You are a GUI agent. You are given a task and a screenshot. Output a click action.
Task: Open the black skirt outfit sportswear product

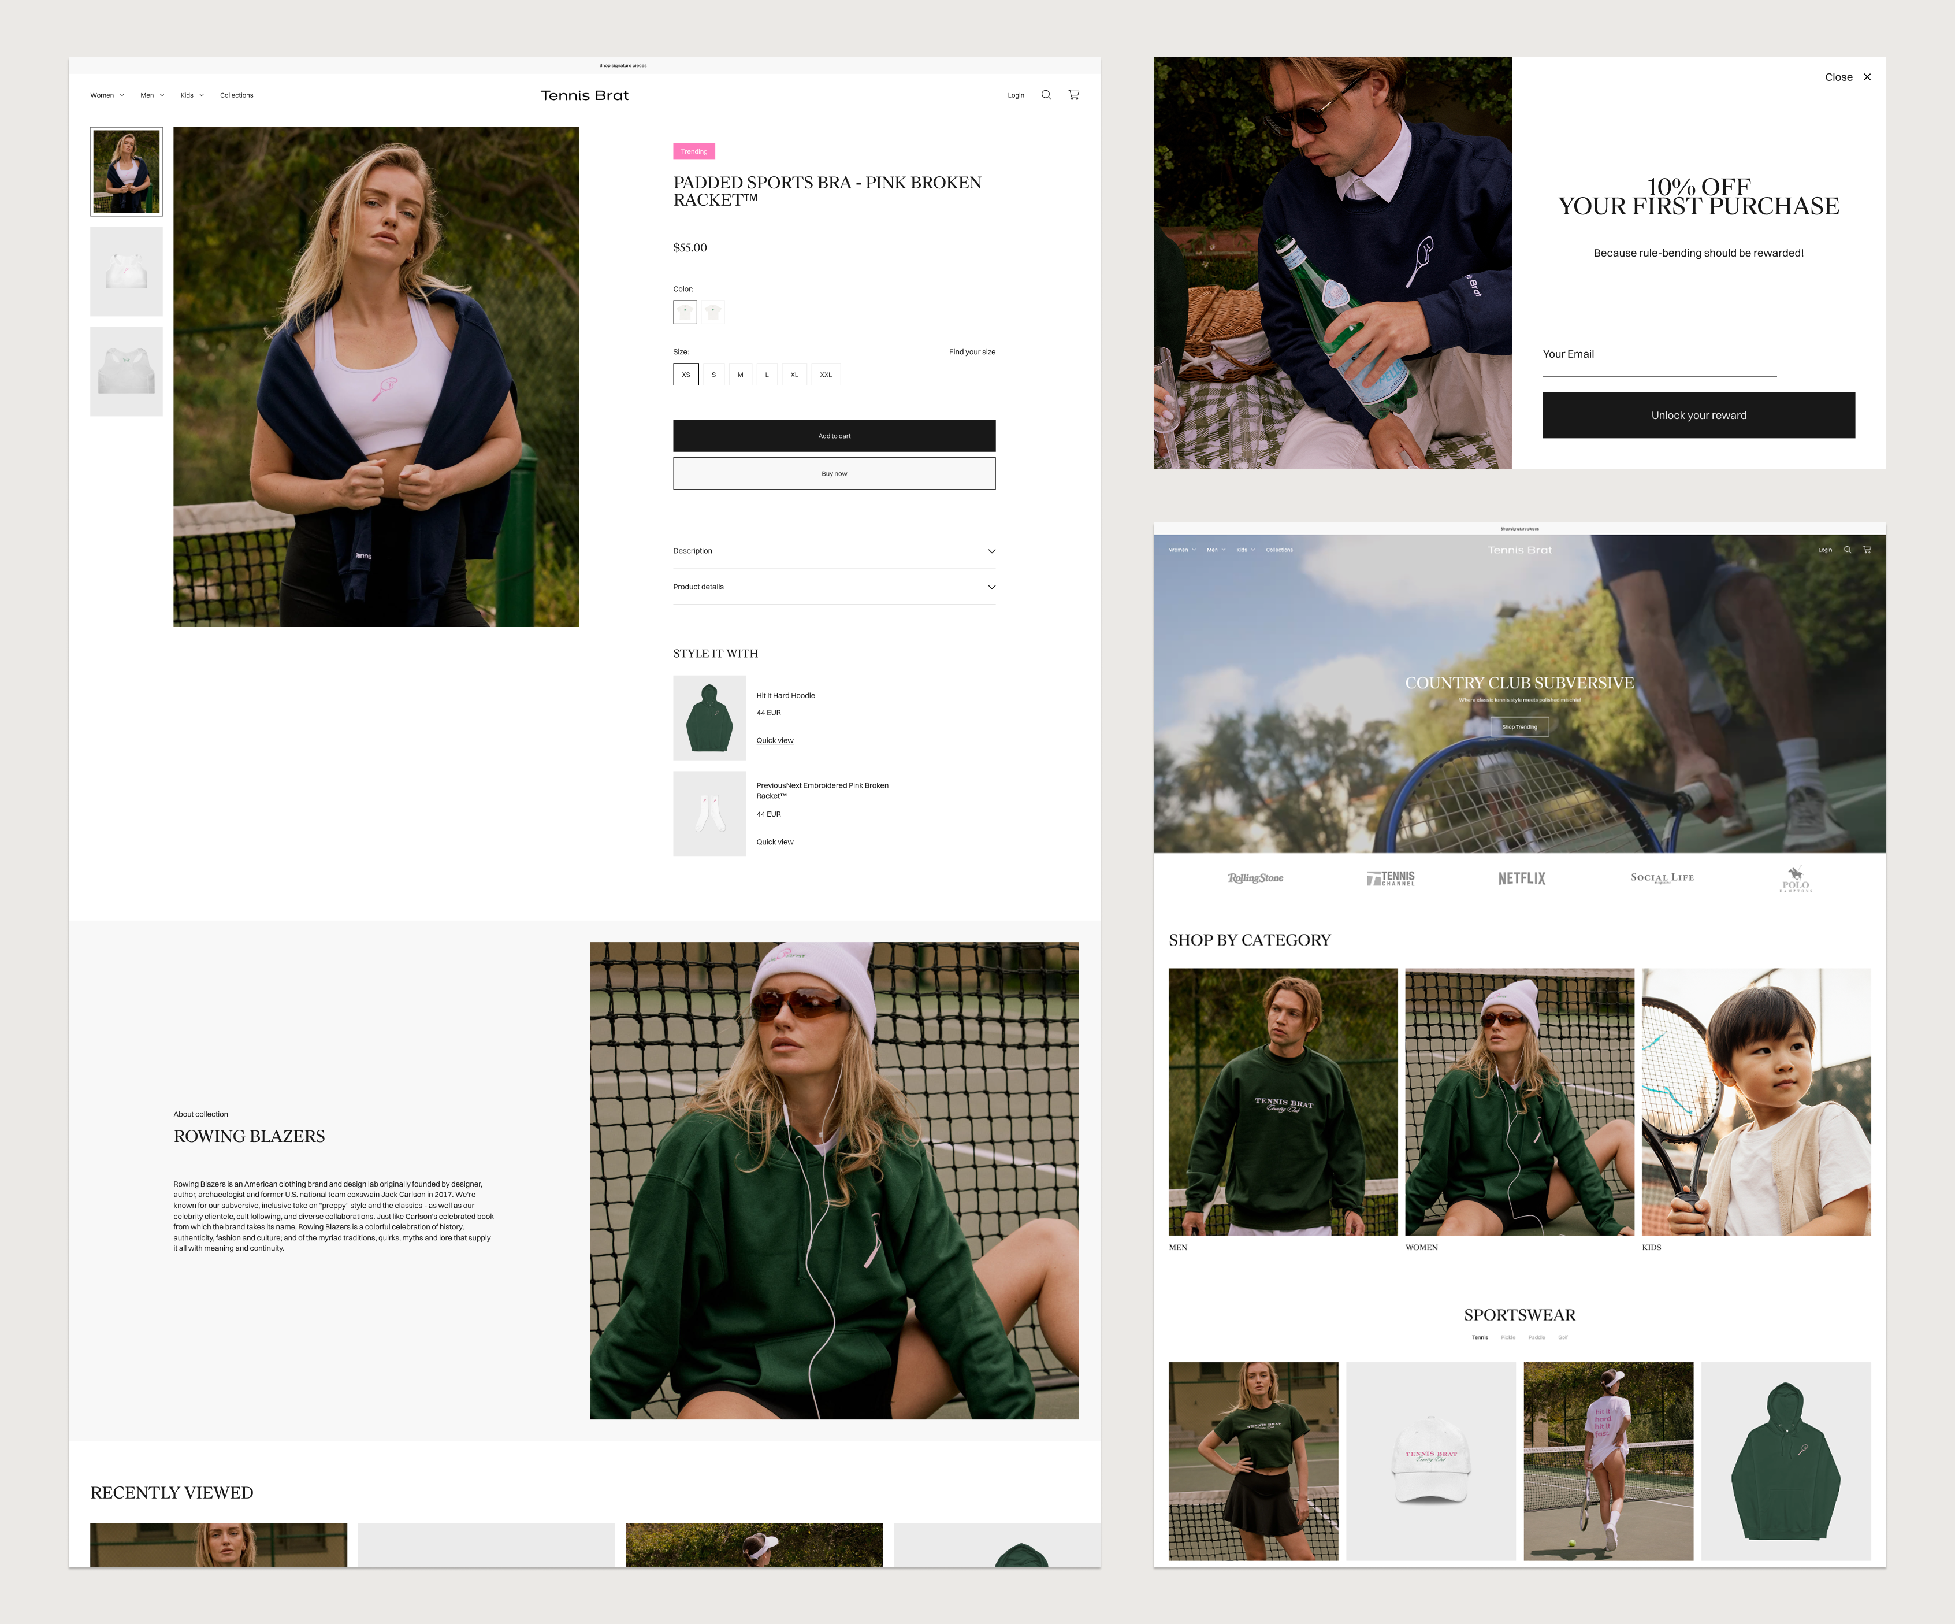tap(1253, 1461)
